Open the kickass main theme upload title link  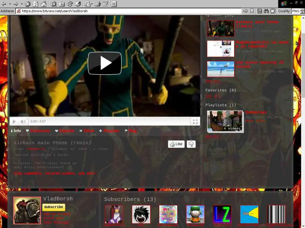(x=258, y=24)
